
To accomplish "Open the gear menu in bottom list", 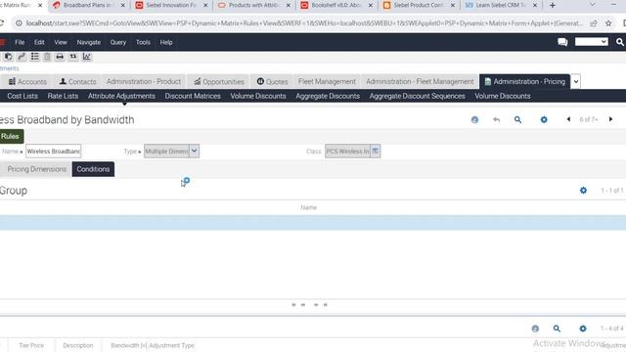I will (x=583, y=329).
